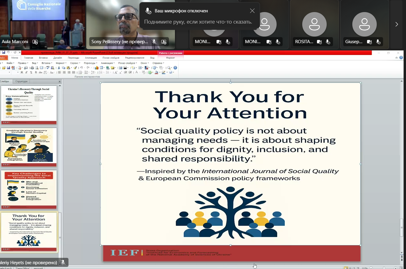This screenshot has height=269, width=406.
Task: Click the Format Painter brush icon
Action: 75,68
